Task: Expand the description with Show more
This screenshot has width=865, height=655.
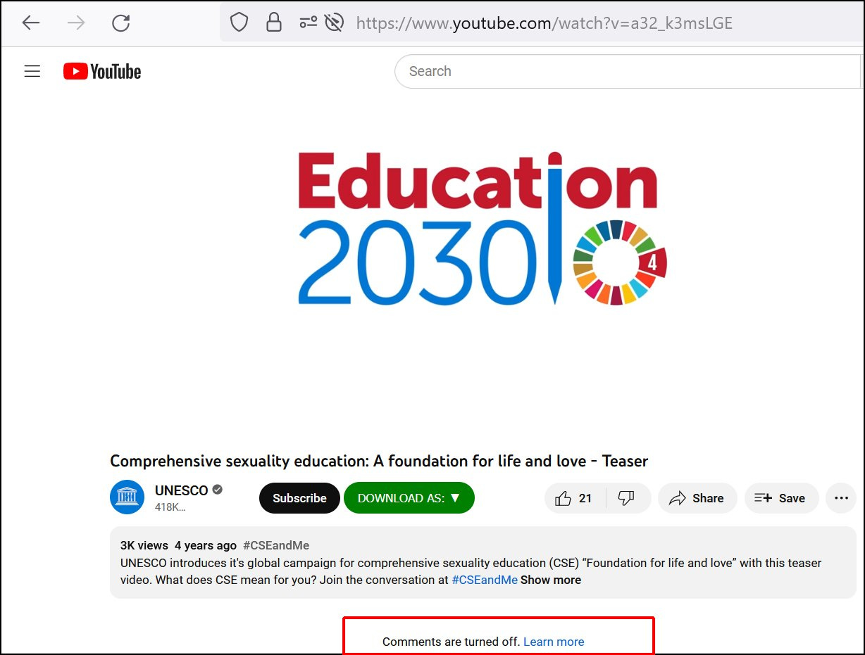Action: tap(551, 580)
